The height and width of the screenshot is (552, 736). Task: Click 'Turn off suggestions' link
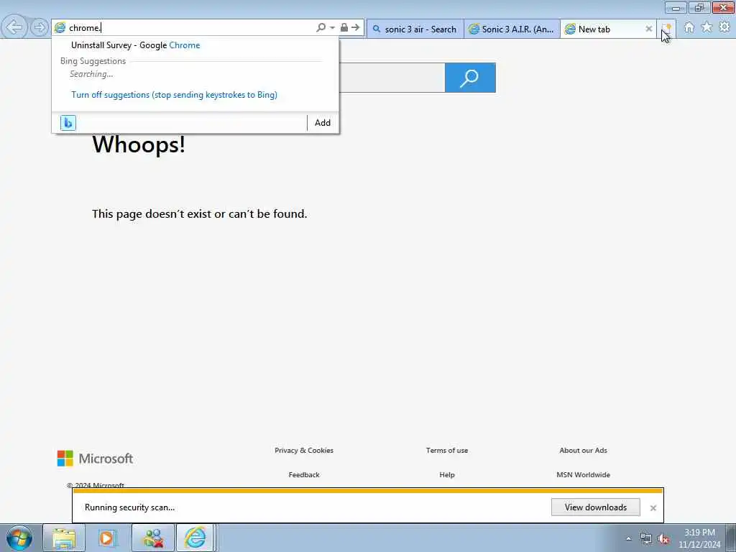(x=174, y=95)
